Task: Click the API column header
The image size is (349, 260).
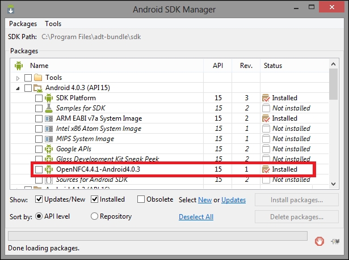Action: 218,66
